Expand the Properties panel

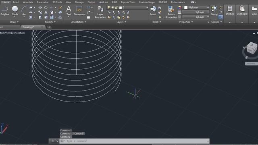(x=186, y=22)
